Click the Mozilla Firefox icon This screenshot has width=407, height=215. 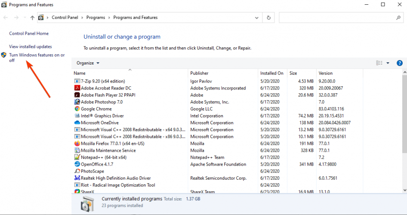[77, 144]
